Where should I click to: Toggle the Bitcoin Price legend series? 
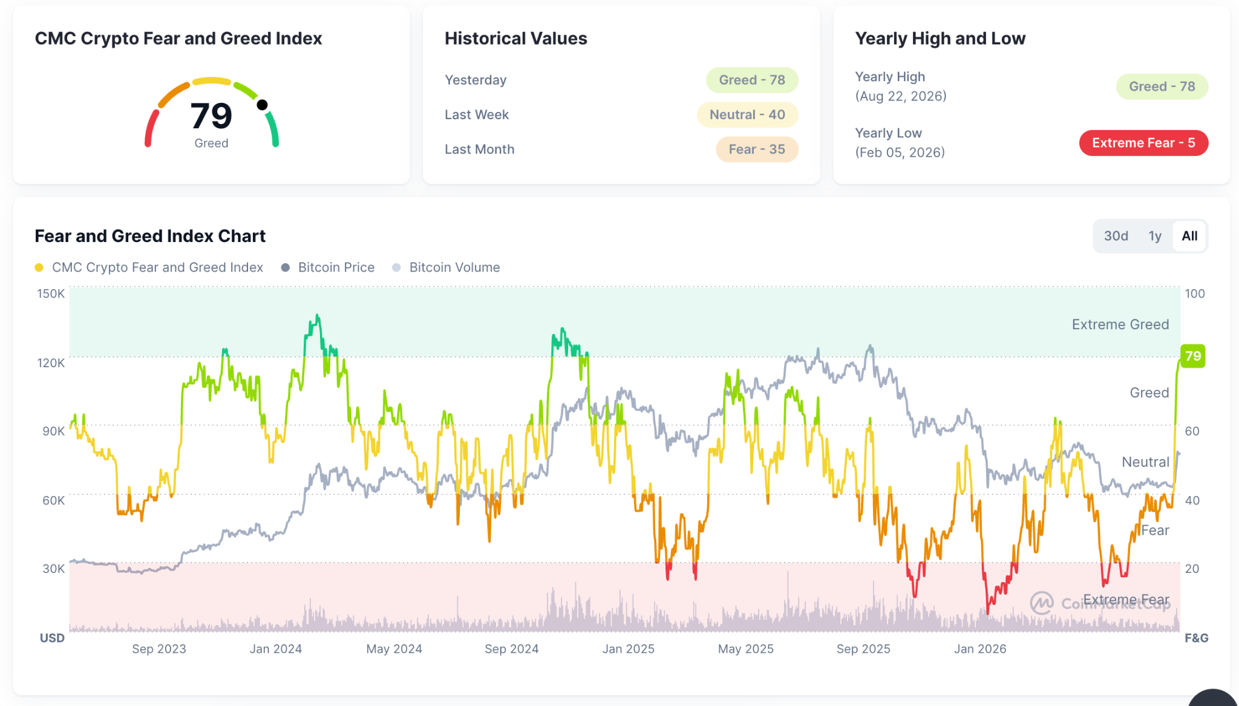click(x=328, y=267)
